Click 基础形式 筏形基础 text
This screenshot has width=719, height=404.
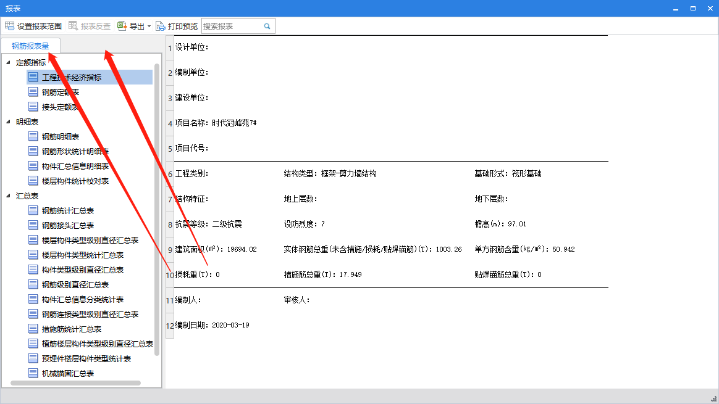508,173
